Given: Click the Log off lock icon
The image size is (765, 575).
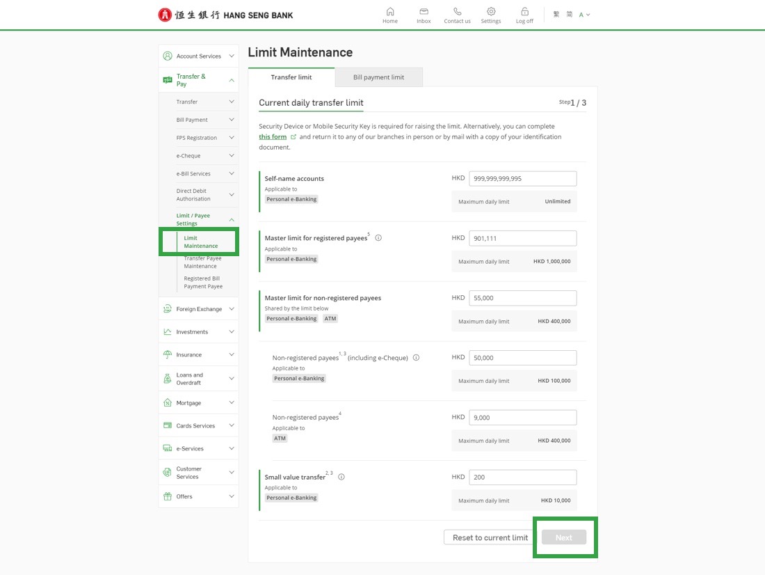Looking at the screenshot, I should click(524, 12).
